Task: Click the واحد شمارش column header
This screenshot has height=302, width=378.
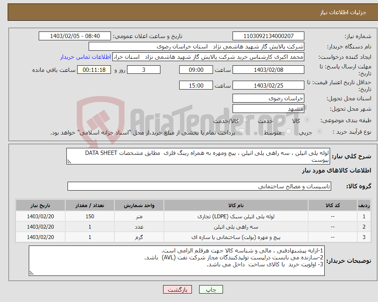Action: pyautogui.click(x=139, y=205)
